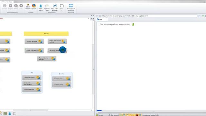
Task: Select the 'Перезагрузить инстанс' action block
Action: (47, 59)
